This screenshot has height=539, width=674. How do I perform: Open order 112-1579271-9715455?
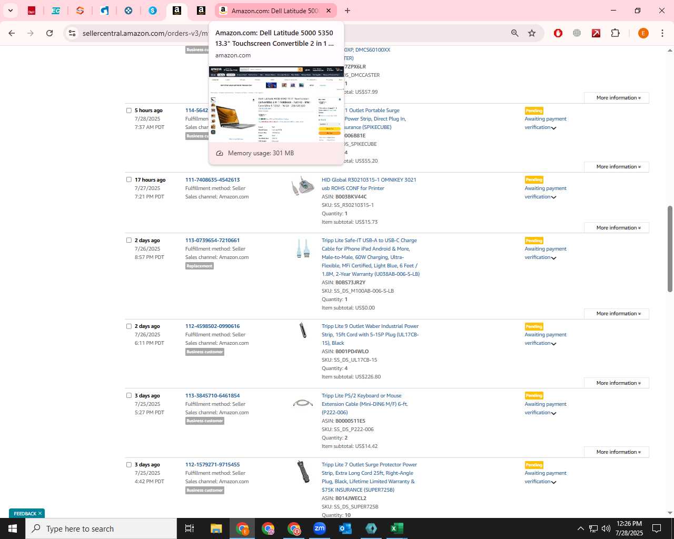tap(212, 465)
